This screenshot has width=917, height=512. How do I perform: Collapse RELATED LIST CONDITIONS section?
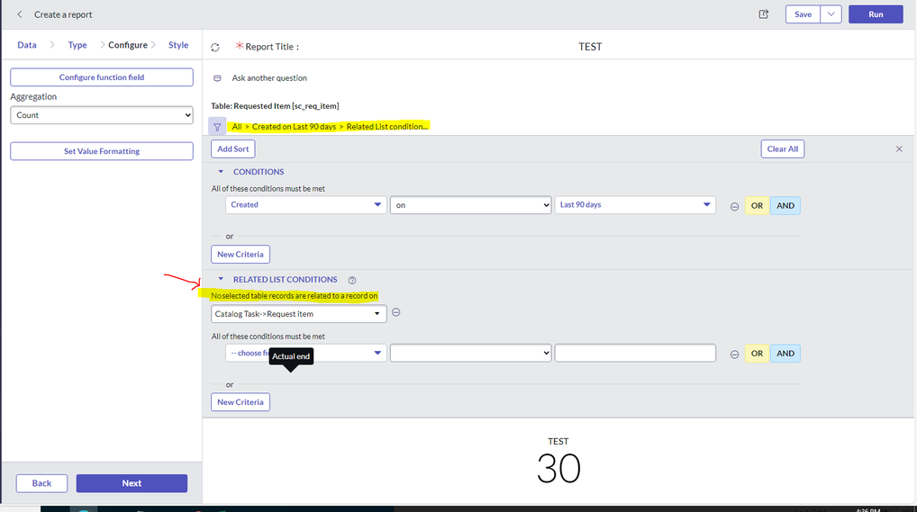point(221,279)
